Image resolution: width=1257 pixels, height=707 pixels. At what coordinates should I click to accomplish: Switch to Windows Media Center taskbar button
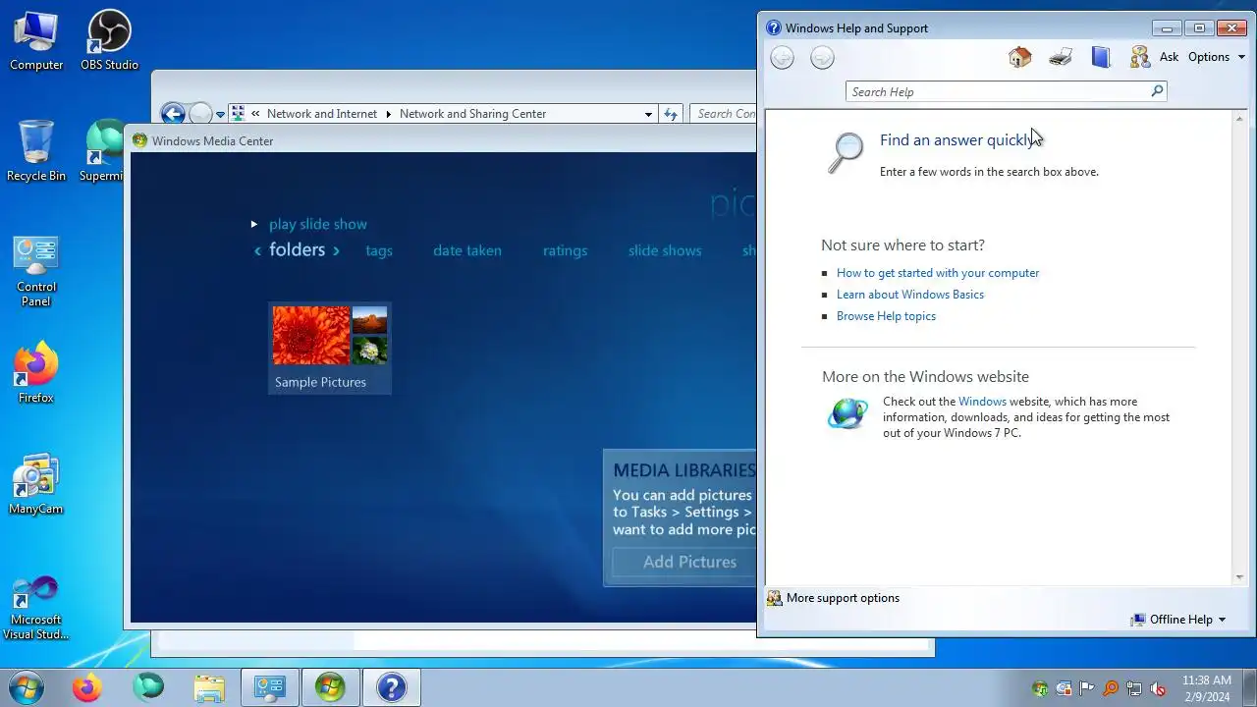[x=331, y=687]
